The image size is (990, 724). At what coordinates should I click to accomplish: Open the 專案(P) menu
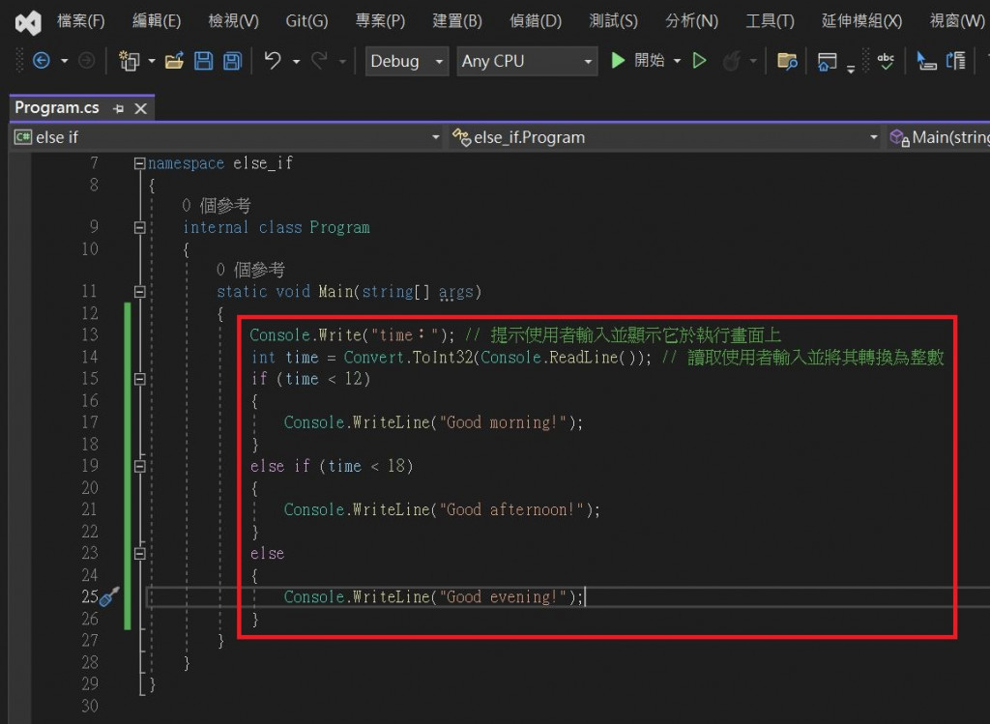coord(380,21)
